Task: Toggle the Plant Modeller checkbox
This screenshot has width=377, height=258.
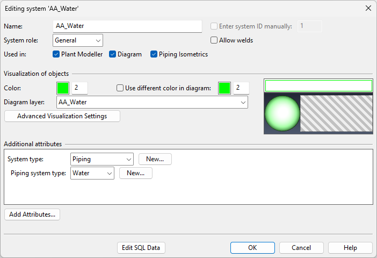Action: (x=56, y=54)
